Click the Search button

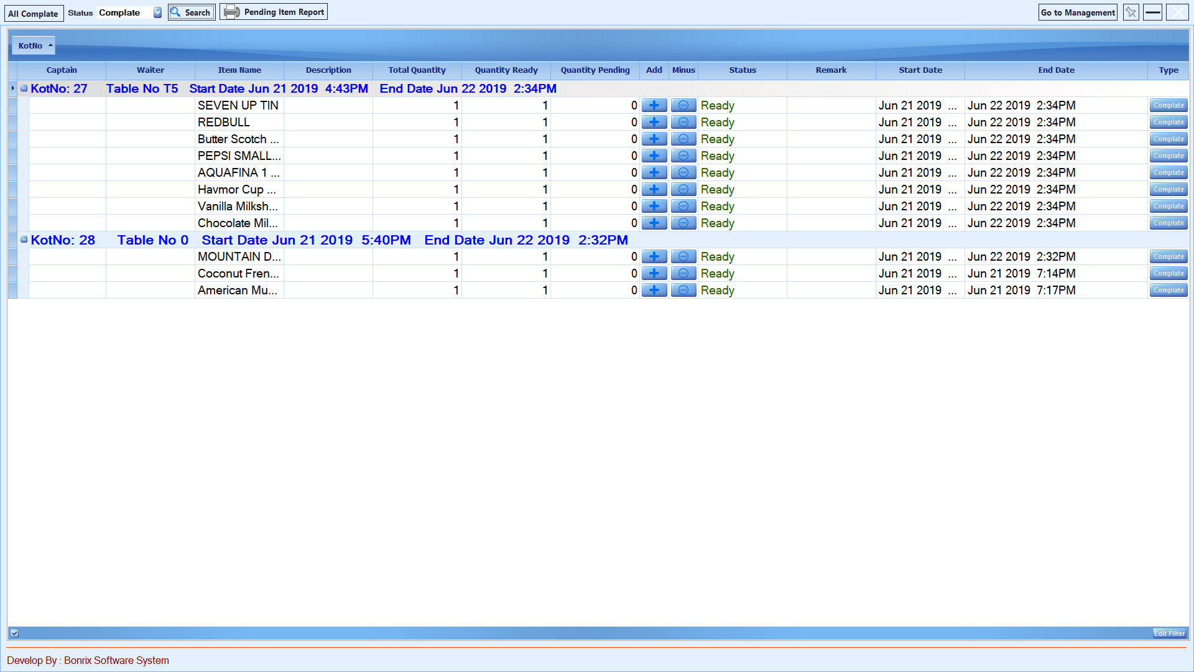[x=192, y=12]
